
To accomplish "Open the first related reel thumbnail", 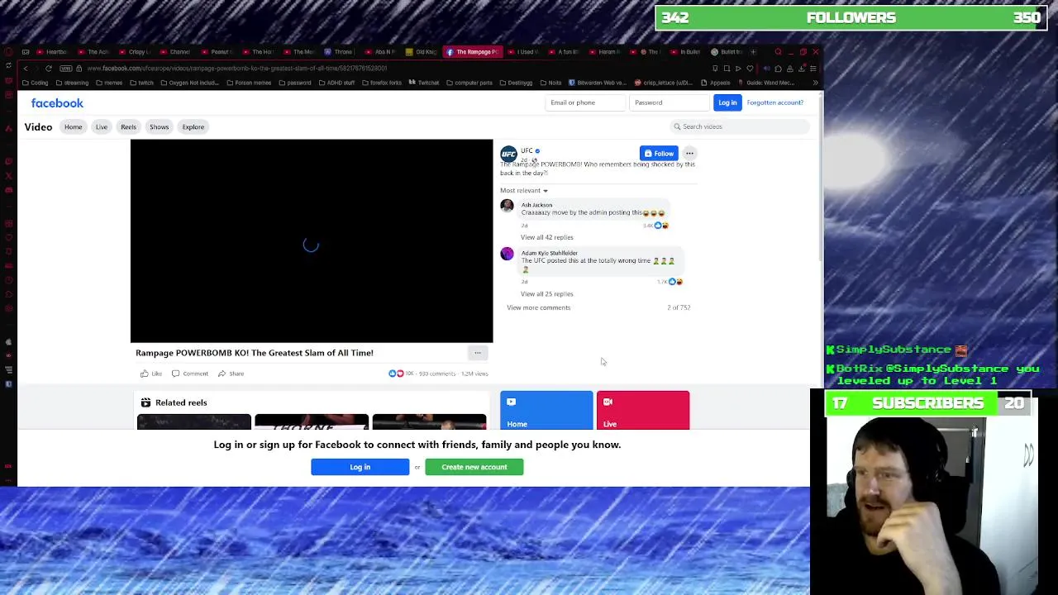I will pyautogui.click(x=194, y=422).
